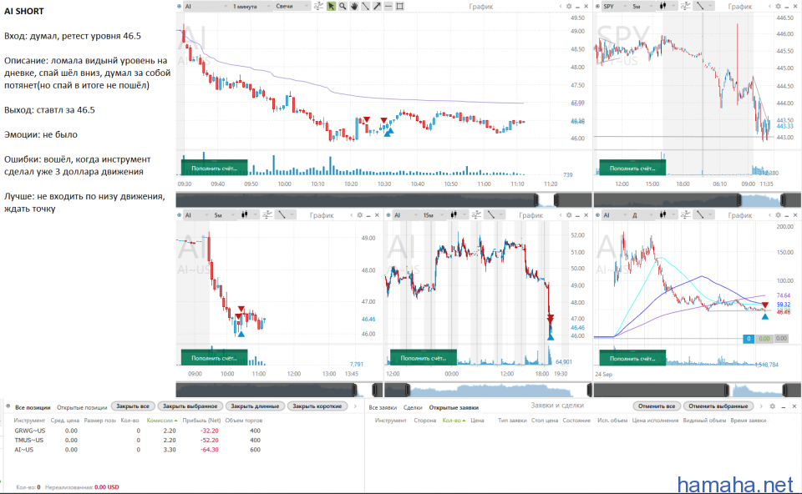The width and height of the screenshot is (802, 494).
Task: Open 5м timeframe dropdown in SPY chart
Action: click(642, 6)
